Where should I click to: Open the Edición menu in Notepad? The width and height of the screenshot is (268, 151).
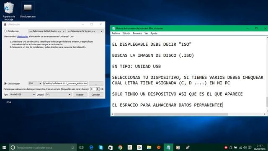click(x=126, y=34)
